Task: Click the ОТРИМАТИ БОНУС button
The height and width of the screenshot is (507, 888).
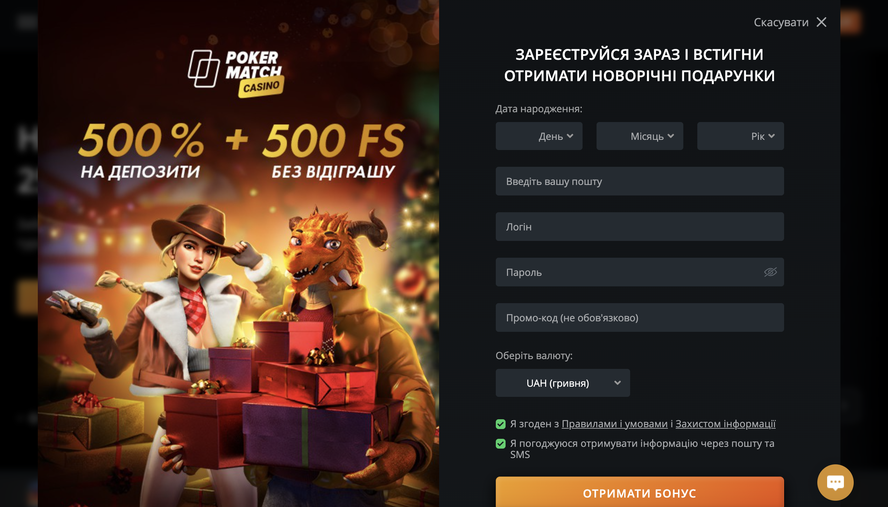Action: pyautogui.click(x=640, y=492)
